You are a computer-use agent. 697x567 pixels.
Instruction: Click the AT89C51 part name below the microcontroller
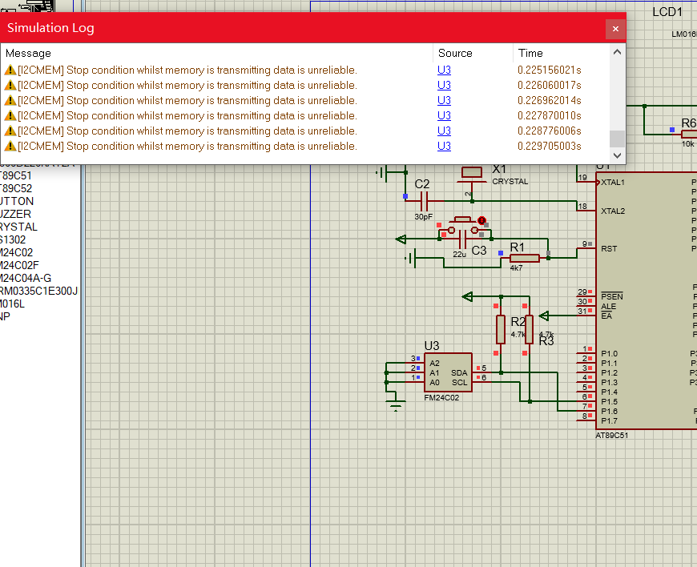pos(612,436)
